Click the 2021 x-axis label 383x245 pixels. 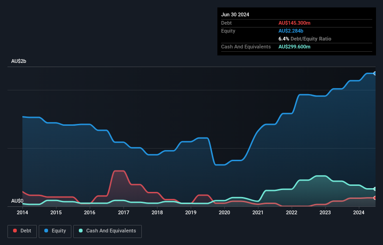pos(258,212)
